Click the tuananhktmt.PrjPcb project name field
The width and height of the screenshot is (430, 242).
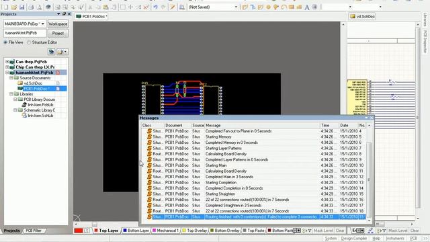25,33
